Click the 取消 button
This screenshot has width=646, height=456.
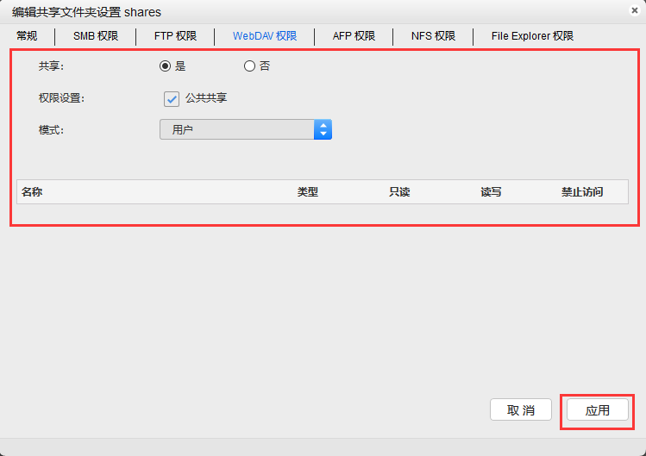pos(521,409)
